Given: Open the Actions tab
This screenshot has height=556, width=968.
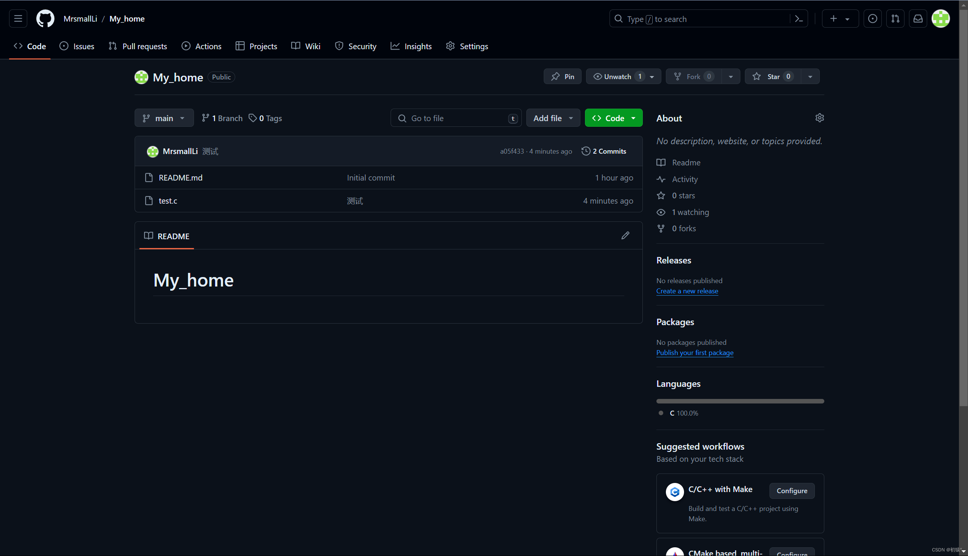Looking at the screenshot, I should click(202, 46).
